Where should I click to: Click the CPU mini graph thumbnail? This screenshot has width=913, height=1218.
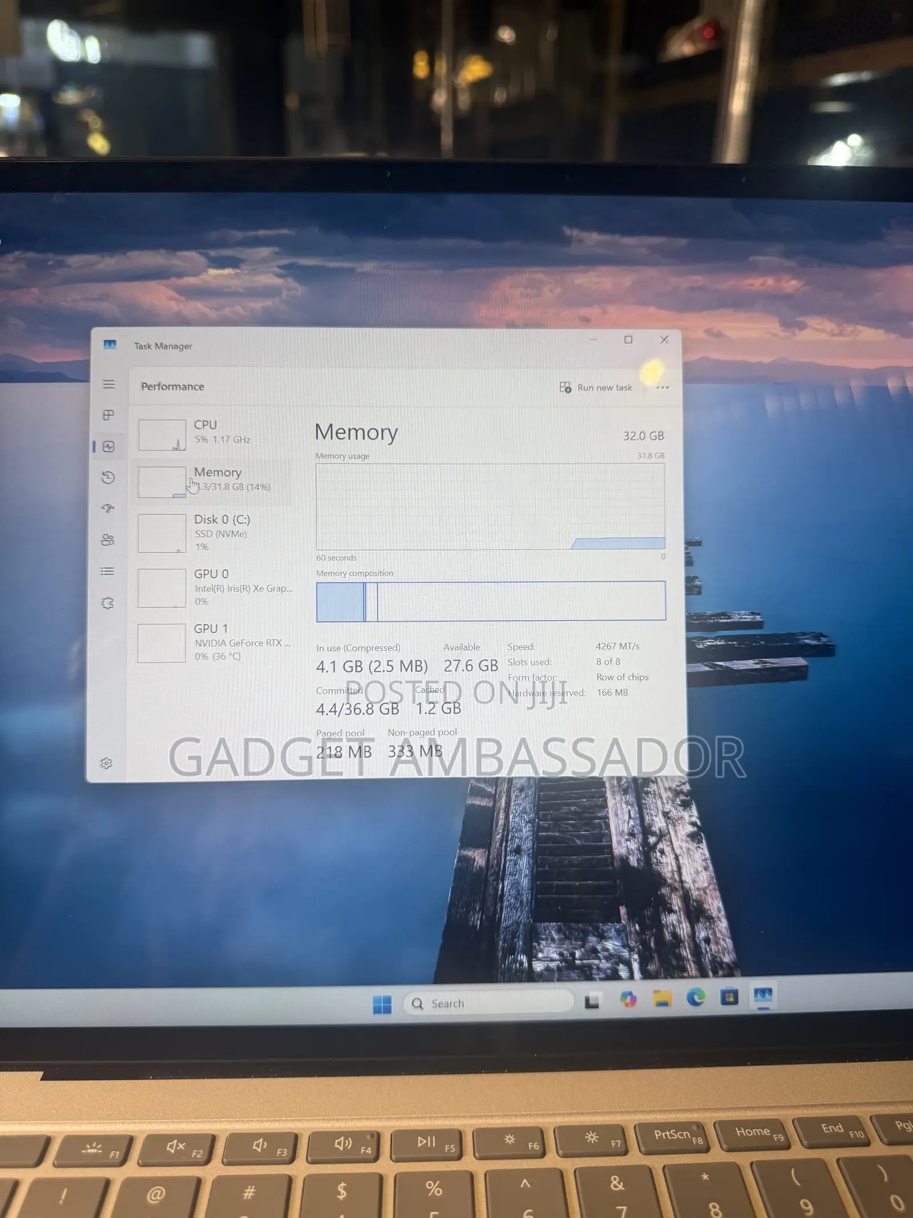click(162, 435)
